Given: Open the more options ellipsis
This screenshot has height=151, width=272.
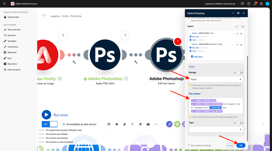Looking at the screenshot, I should (156, 124).
